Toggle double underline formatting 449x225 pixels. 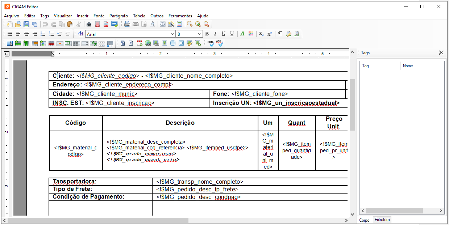click(232, 34)
